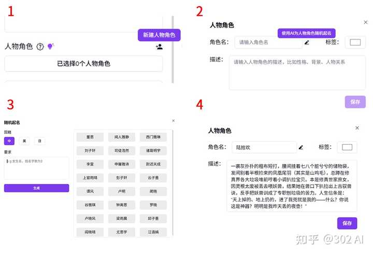Click the 生成 generate button
The image size is (373, 255).
pyautogui.click(x=36, y=188)
